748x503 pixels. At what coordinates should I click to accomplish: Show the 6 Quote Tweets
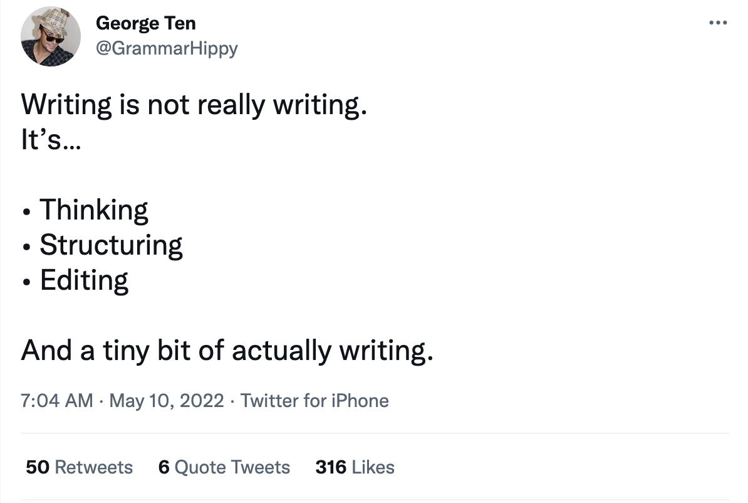tap(224, 467)
